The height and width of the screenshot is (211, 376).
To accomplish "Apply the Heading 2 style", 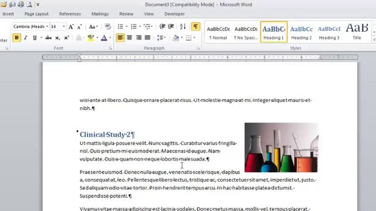I will point(301,32).
